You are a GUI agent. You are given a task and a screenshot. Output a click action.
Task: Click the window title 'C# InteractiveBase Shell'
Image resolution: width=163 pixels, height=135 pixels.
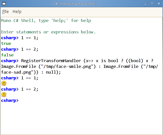tap(75, 4)
